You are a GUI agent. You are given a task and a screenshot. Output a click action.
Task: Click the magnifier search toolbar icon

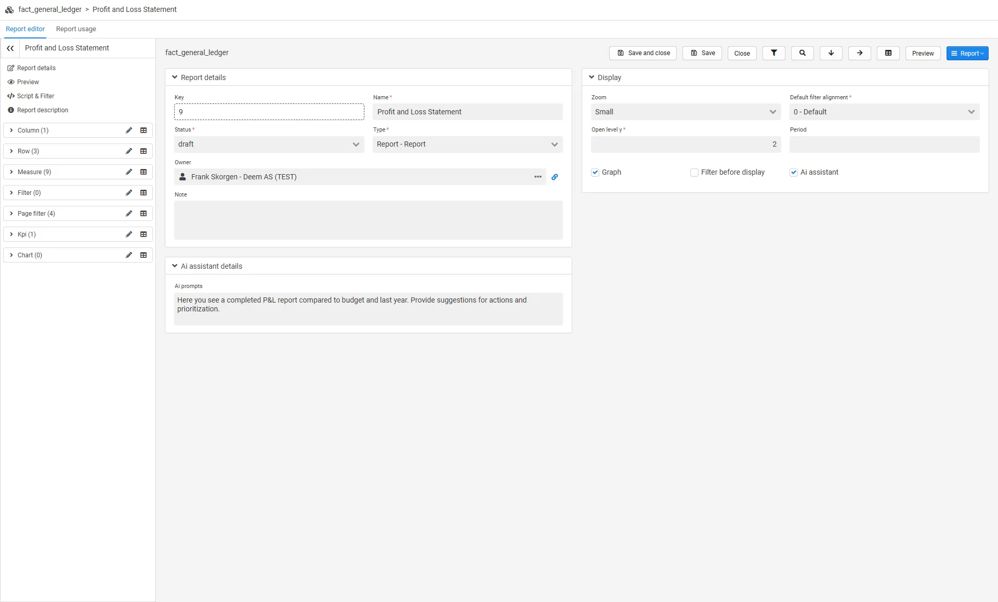[x=802, y=53]
